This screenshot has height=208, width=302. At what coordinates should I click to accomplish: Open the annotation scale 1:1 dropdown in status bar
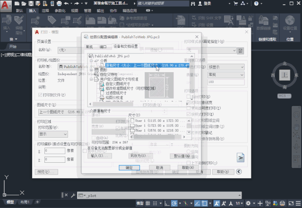point(239,203)
